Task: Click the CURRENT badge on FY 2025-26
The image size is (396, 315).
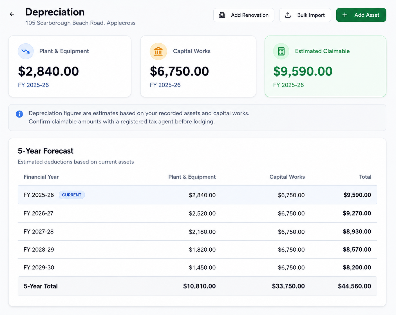Action: coord(72,195)
